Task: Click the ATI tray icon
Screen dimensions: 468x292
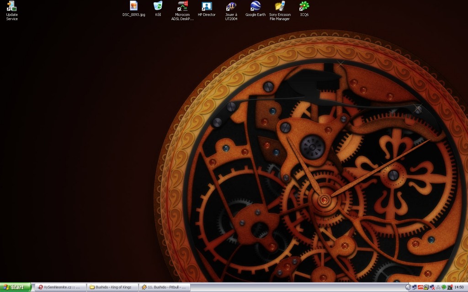Action: click(x=420, y=287)
